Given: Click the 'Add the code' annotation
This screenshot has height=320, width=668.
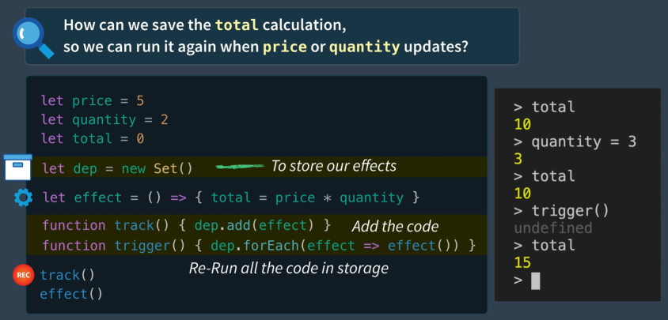Looking at the screenshot, I should (x=395, y=227).
